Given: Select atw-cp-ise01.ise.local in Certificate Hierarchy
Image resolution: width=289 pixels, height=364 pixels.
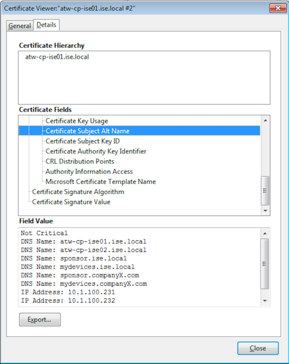Looking at the screenshot, I should [x=57, y=57].
